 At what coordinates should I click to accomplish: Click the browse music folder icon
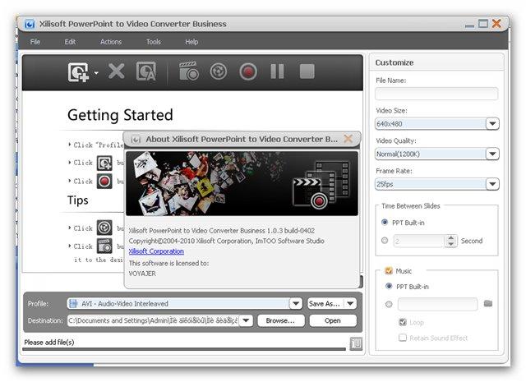point(488,303)
